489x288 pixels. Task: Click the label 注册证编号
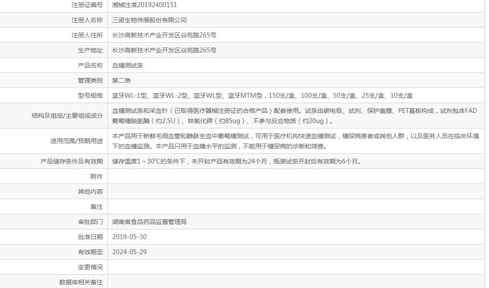coord(87,5)
